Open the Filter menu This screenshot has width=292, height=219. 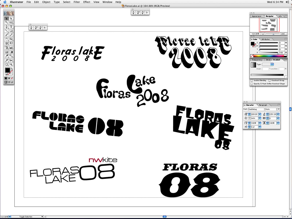[77, 2]
